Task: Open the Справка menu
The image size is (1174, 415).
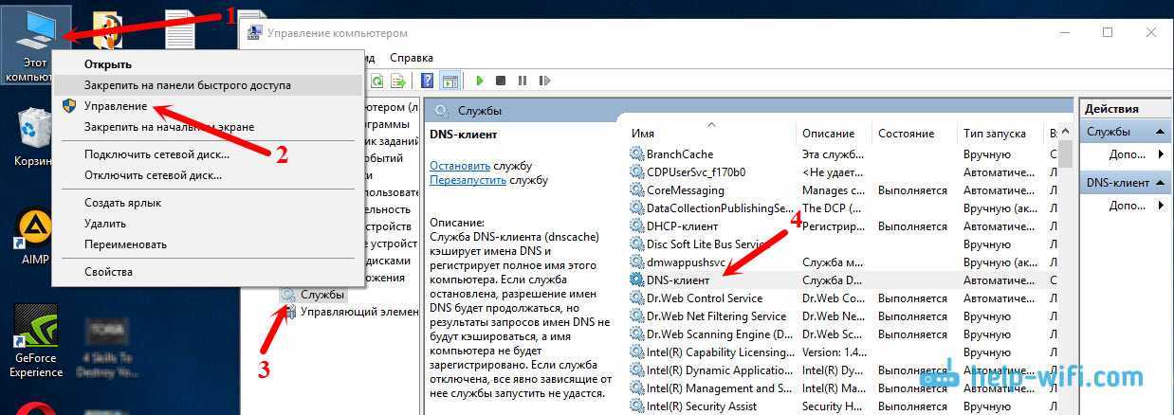Action: (411, 58)
